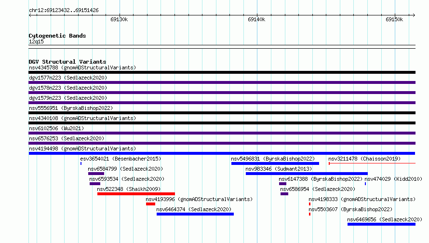
Task: Open the dgv1577n223 Sedlazeck2020 label
Action: pos(68,78)
